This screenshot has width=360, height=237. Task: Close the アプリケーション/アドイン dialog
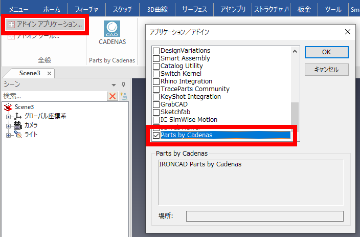tap(348, 32)
